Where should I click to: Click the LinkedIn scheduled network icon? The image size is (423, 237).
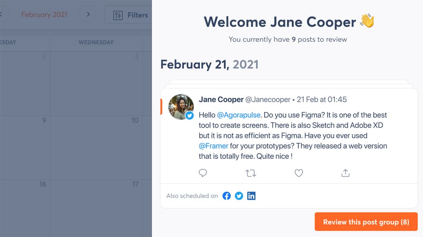pos(251,196)
